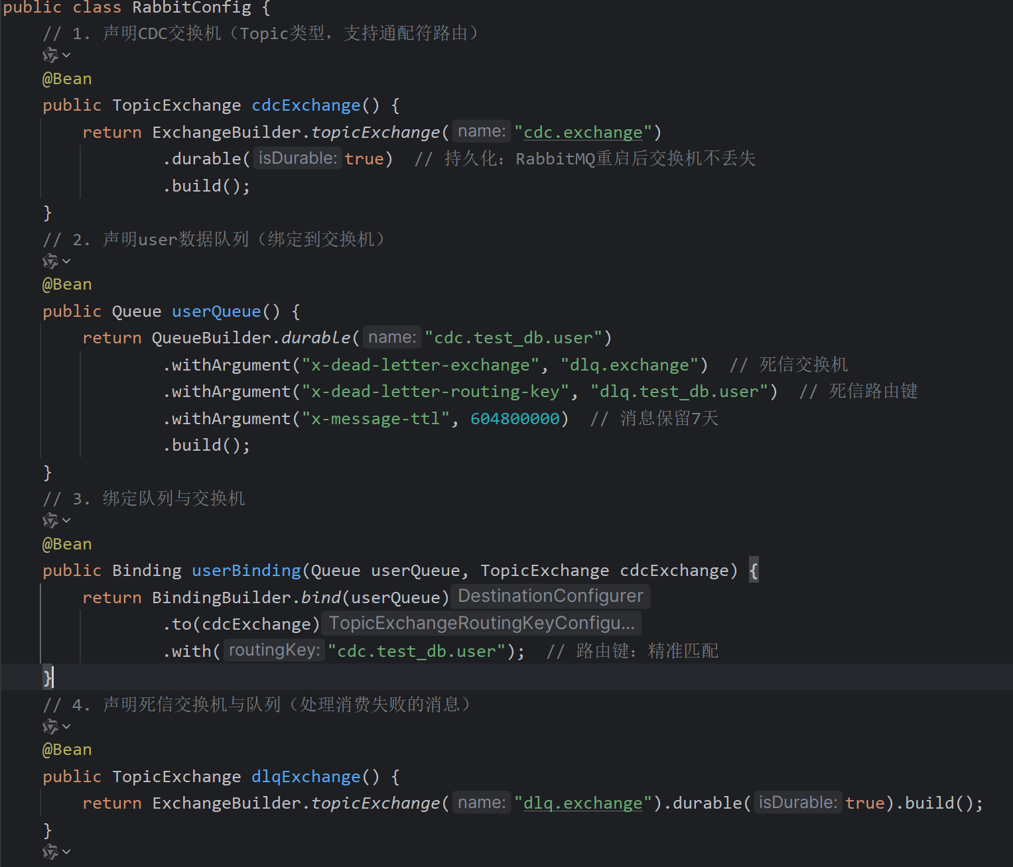The width and height of the screenshot is (1013, 867).
Task: Open the underlined cdc.exchange string link
Action: tap(582, 132)
